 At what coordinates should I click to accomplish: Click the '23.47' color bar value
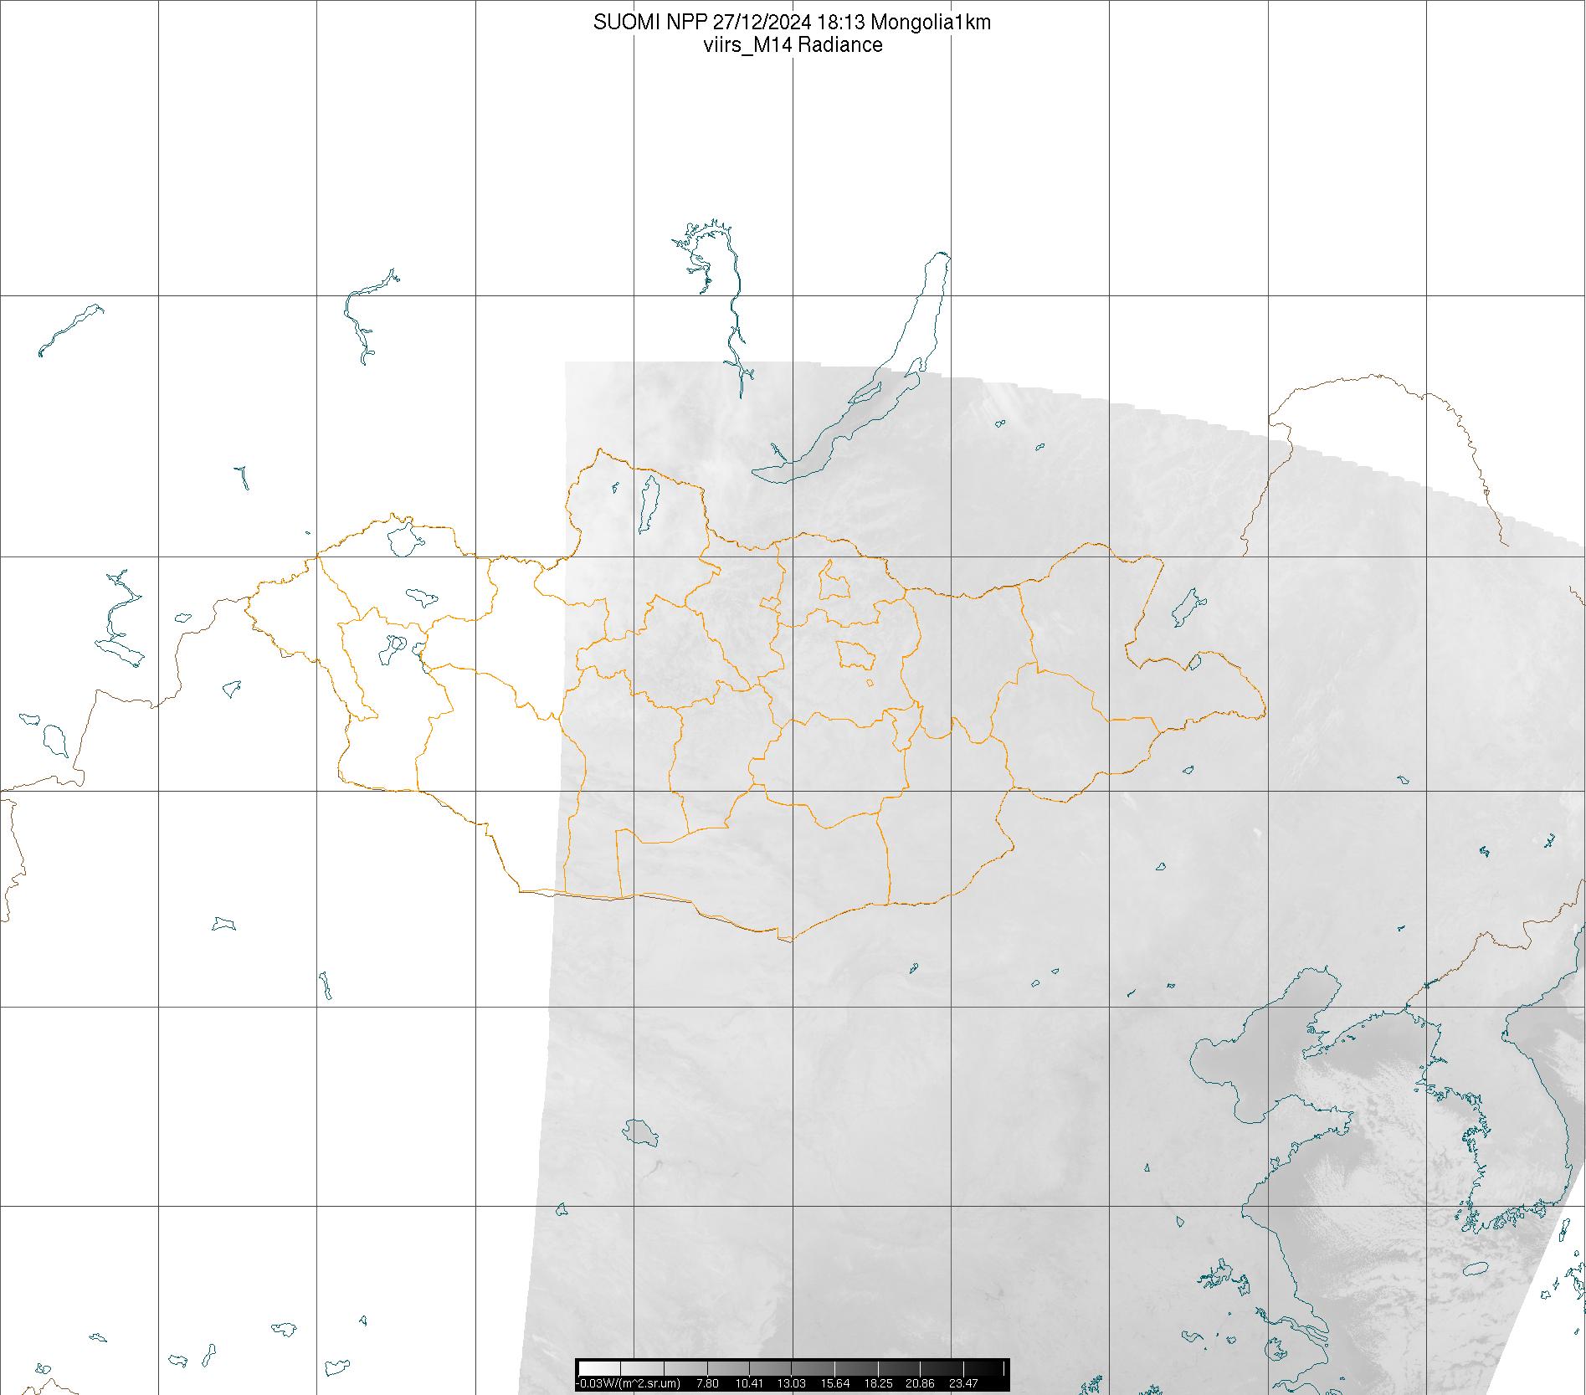coord(963,1383)
